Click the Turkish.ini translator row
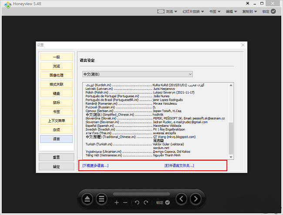The image size is (283, 215). pyautogui.click(x=135, y=144)
